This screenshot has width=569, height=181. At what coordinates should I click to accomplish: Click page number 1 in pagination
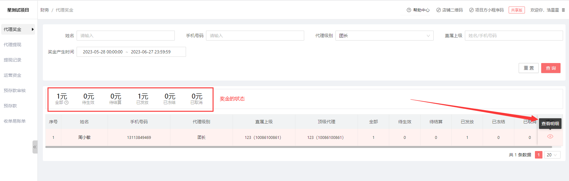[x=538, y=155]
